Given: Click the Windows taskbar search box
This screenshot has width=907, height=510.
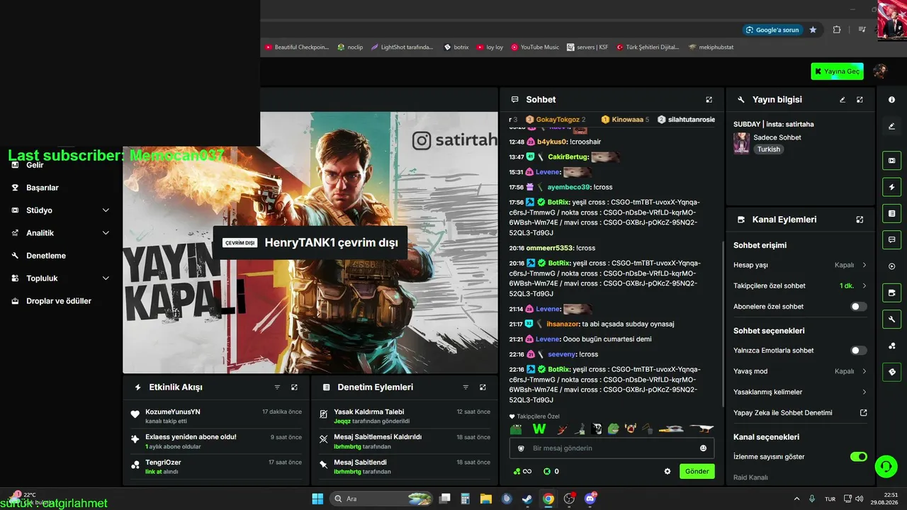Looking at the screenshot, I should coord(383,499).
